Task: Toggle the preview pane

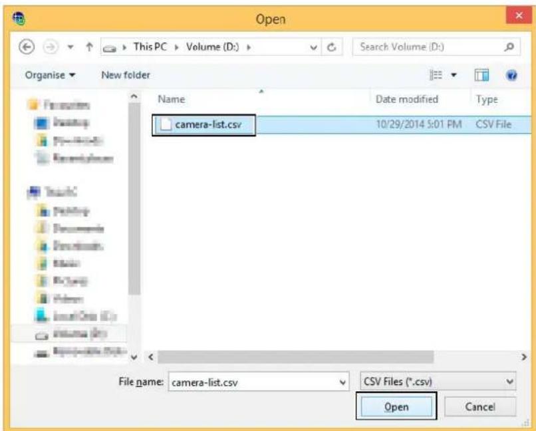Action: (x=481, y=75)
